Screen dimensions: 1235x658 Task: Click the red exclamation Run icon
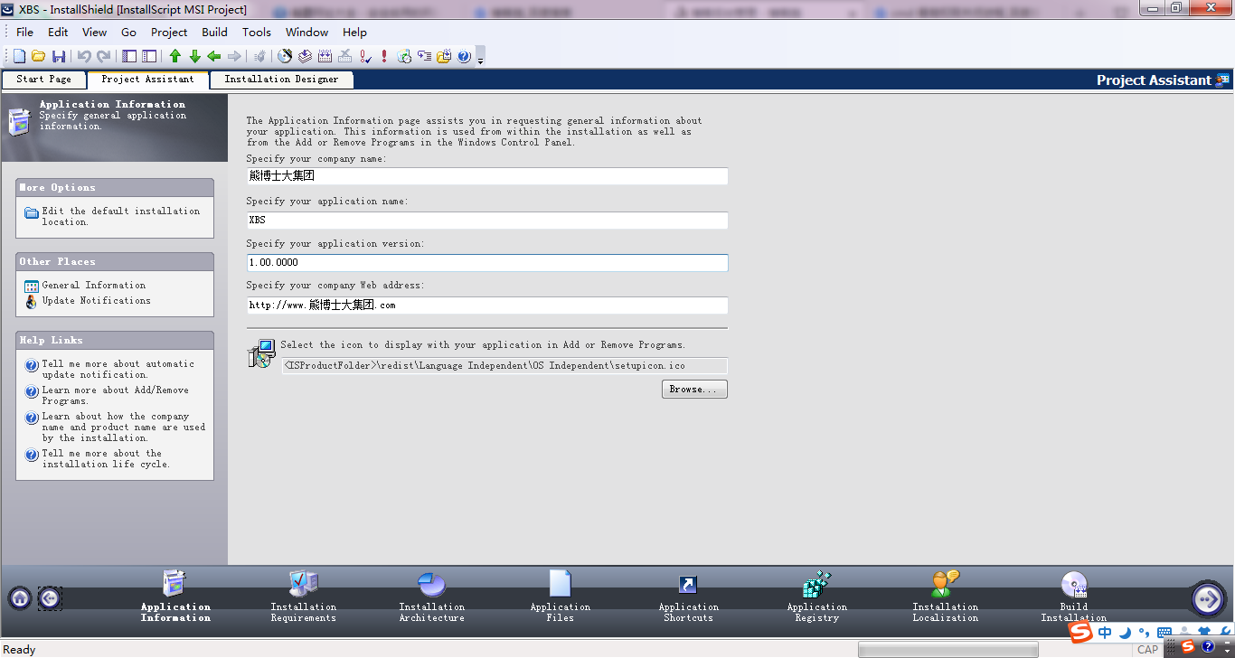coord(384,56)
